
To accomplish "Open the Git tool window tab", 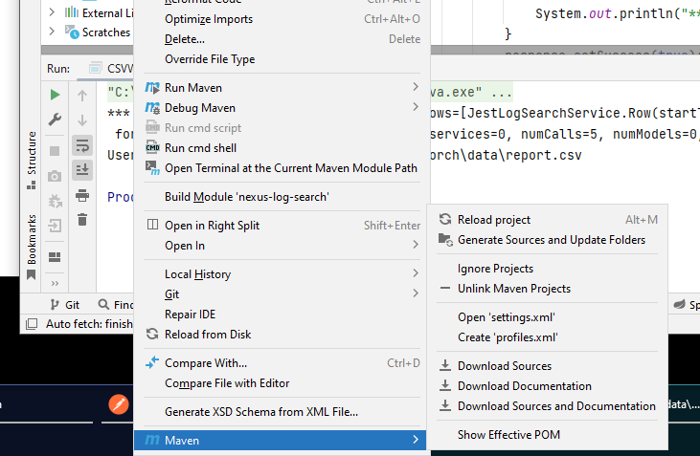I will click(63, 305).
